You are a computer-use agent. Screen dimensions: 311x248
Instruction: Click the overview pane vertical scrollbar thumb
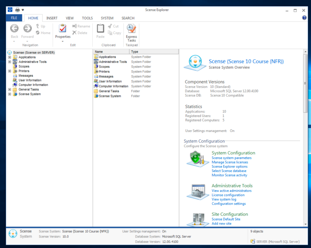[305, 83]
